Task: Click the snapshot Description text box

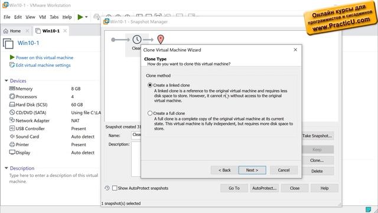Action: (136, 159)
